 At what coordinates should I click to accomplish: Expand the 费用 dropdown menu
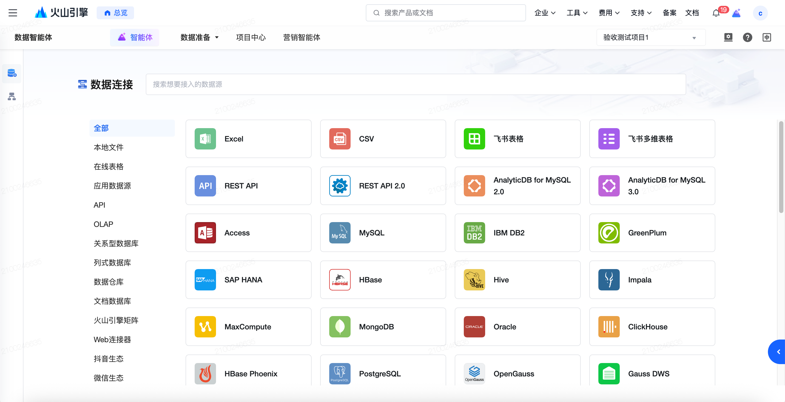click(609, 13)
